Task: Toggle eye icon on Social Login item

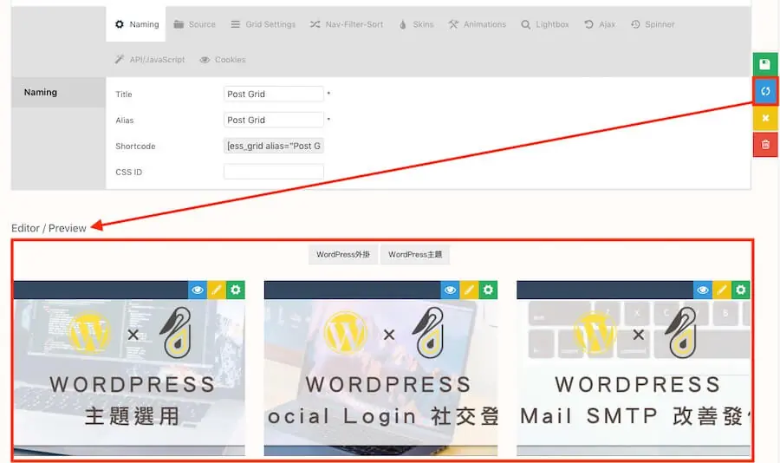Action: [x=450, y=290]
